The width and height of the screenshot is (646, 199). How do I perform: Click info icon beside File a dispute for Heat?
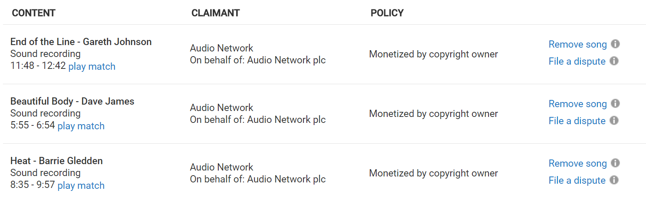614,180
